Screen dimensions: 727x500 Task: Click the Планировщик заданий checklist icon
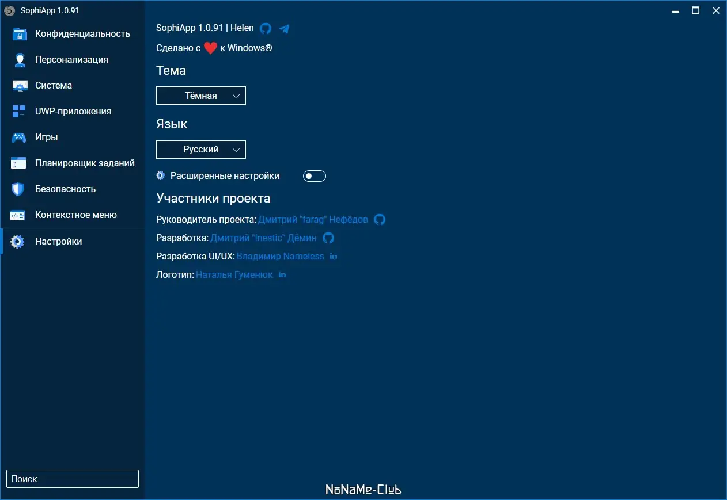coord(19,163)
